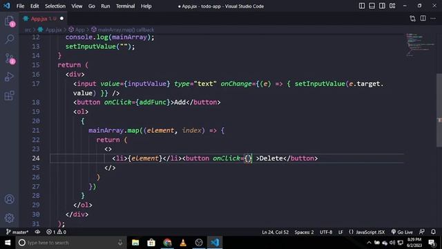The image size is (442, 249).
Task: Open the errors and warnings status item
Action: 56,232
